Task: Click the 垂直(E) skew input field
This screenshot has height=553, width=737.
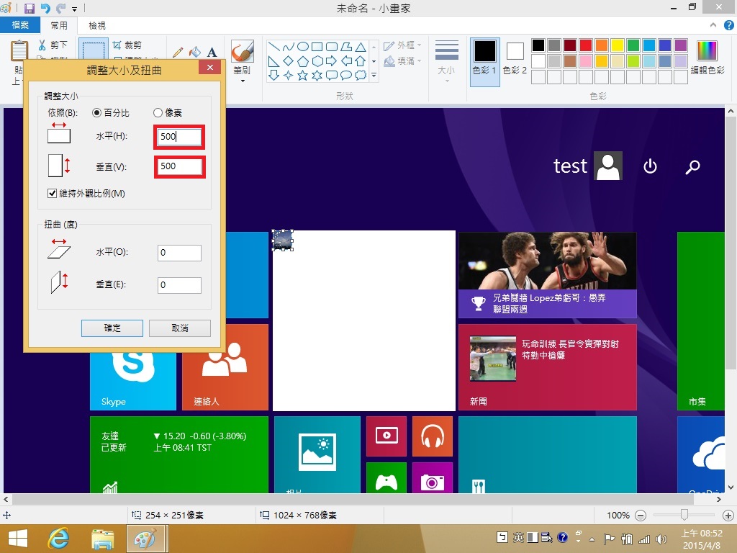Action: 179,285
